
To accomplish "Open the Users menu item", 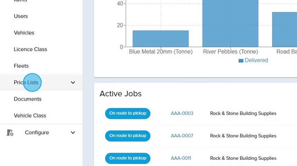I will coord(21,16).
